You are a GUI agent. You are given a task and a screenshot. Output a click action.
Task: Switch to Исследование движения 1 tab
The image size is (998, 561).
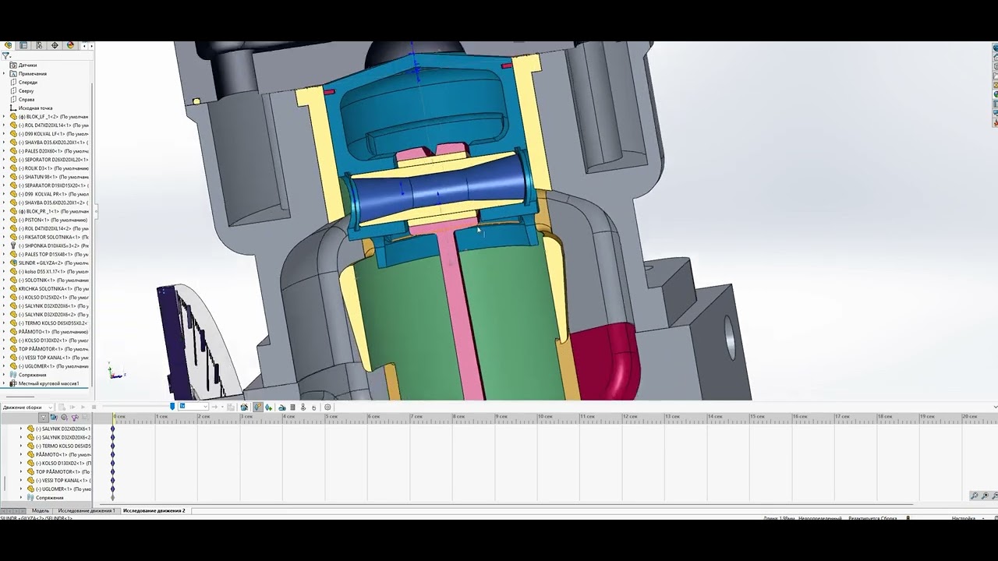86,510
